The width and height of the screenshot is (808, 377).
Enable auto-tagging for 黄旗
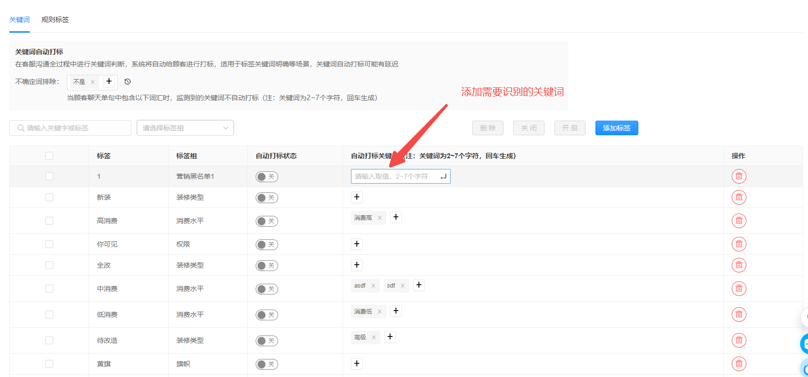click(267, 364)
